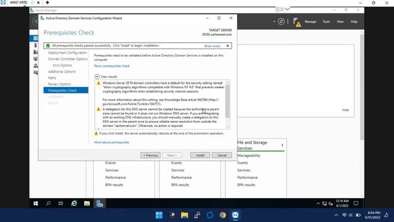
Task: Click the Server Manager vertical scrollbar
Action: point(362,87)
